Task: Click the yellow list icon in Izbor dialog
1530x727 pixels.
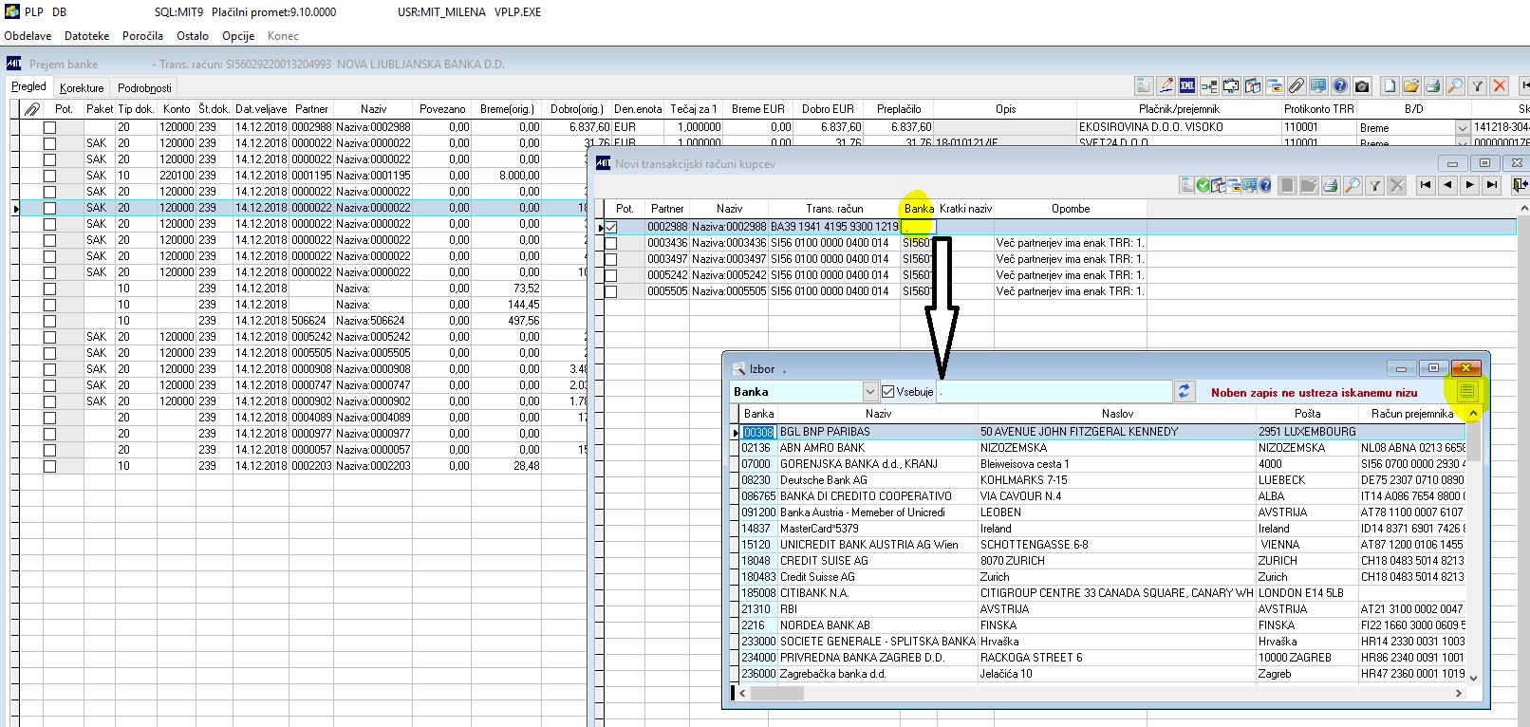Action: point(1466,391)
